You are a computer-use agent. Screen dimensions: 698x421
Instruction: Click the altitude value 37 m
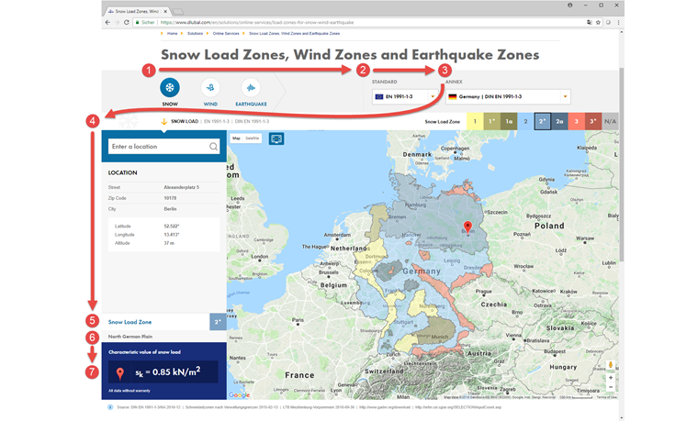[x=169, y=243]
